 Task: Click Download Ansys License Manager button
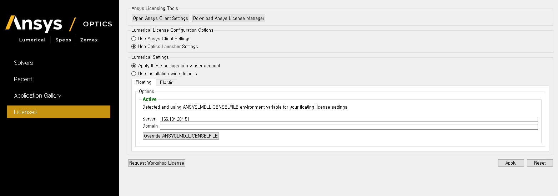(x=229, y=18)
